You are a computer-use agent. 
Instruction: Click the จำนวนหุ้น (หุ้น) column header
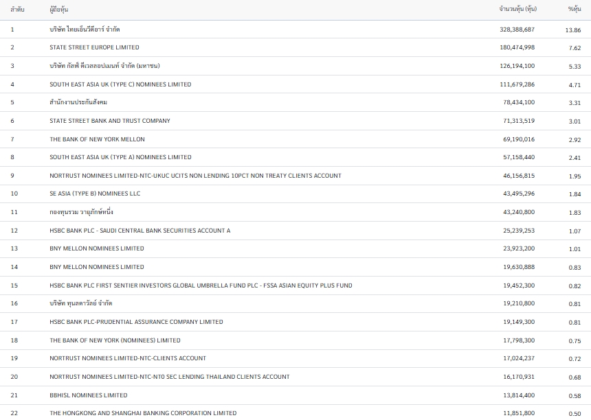[x=517, y=9]
